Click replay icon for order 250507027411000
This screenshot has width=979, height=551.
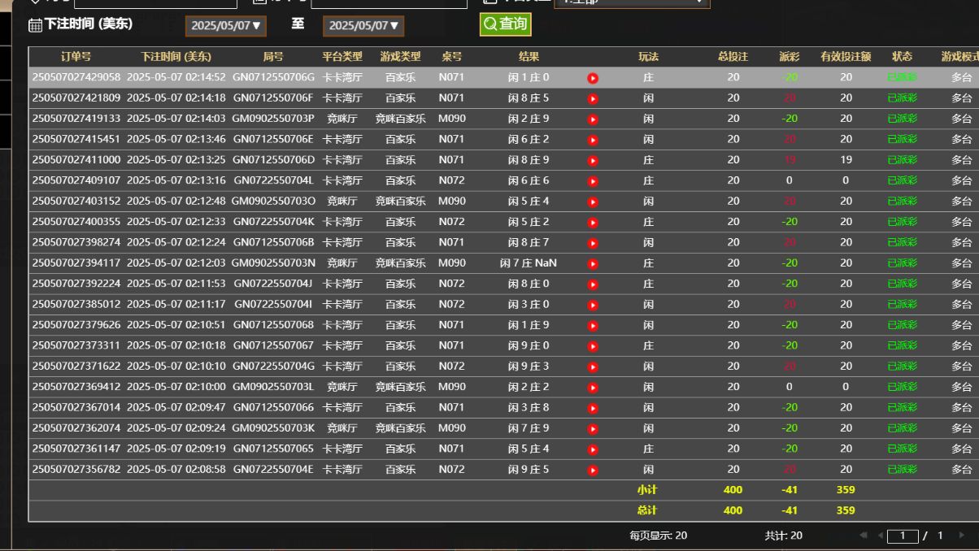pos(593,161)
